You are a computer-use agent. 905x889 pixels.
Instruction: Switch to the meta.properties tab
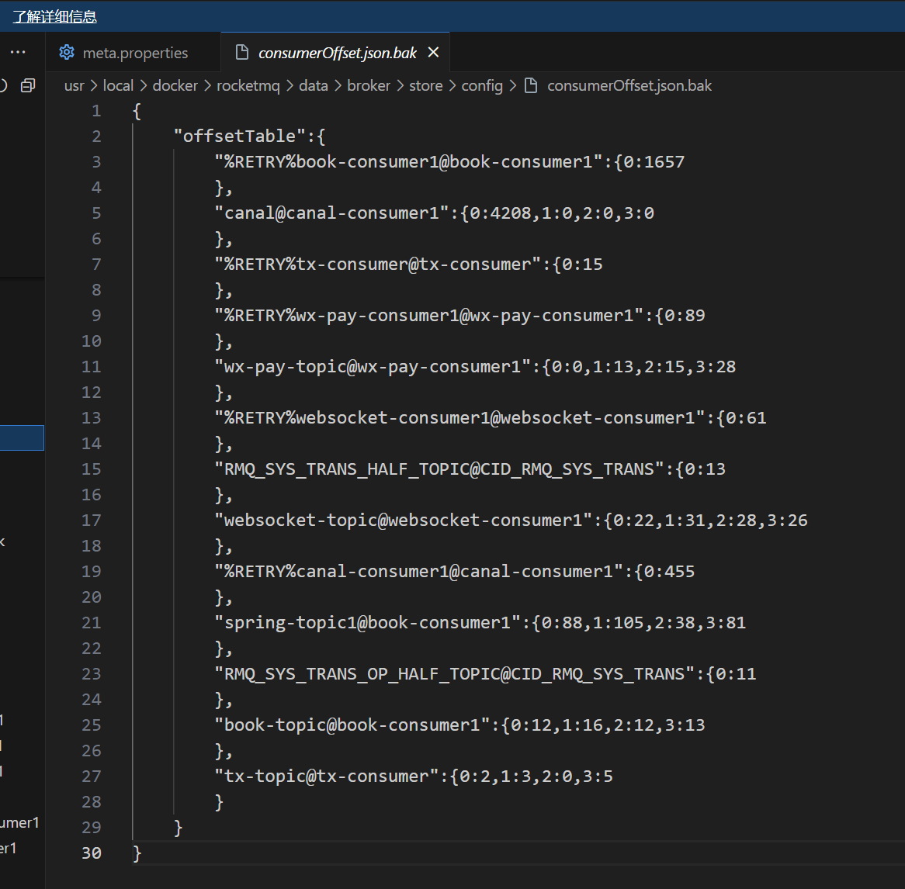135,53
